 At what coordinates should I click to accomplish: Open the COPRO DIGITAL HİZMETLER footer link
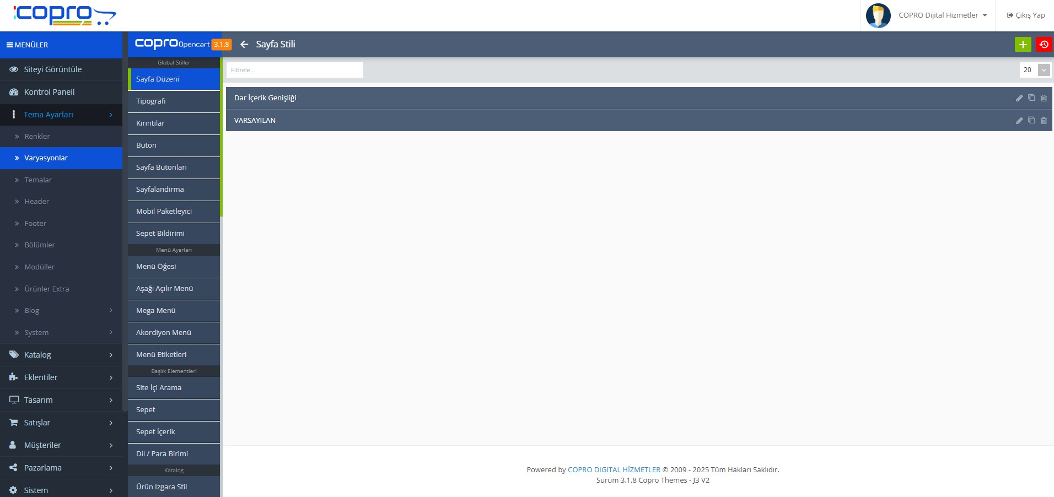click(614, 470)
